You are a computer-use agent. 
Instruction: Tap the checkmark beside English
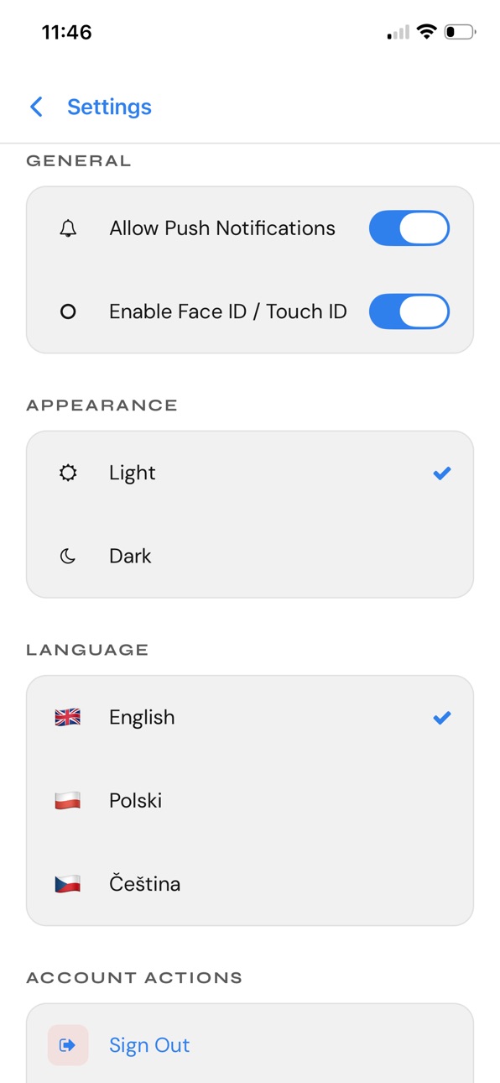coord(442,718)
